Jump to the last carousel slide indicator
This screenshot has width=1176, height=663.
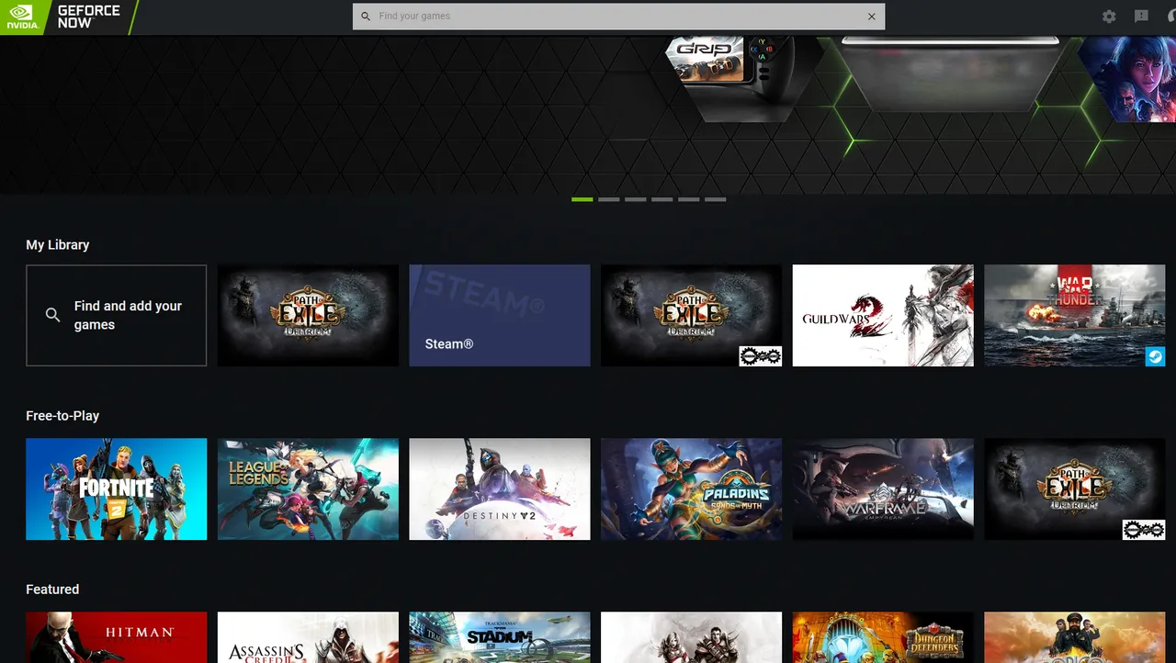[x=715, y=199]
